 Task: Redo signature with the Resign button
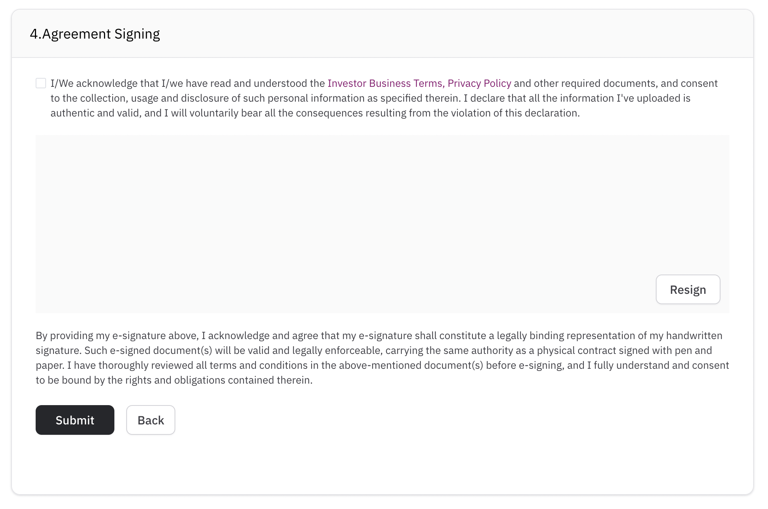pos(688,289)
